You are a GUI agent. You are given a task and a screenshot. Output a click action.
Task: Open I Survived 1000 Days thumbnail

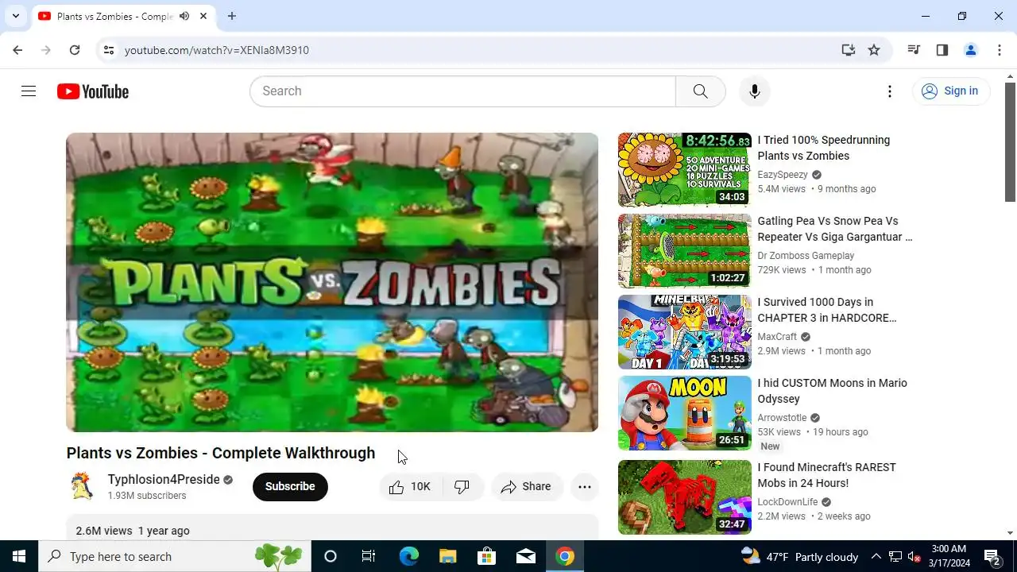684,332
